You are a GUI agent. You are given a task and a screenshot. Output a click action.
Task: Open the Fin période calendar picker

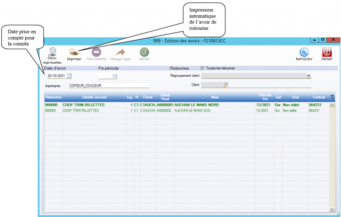[115, 76]
